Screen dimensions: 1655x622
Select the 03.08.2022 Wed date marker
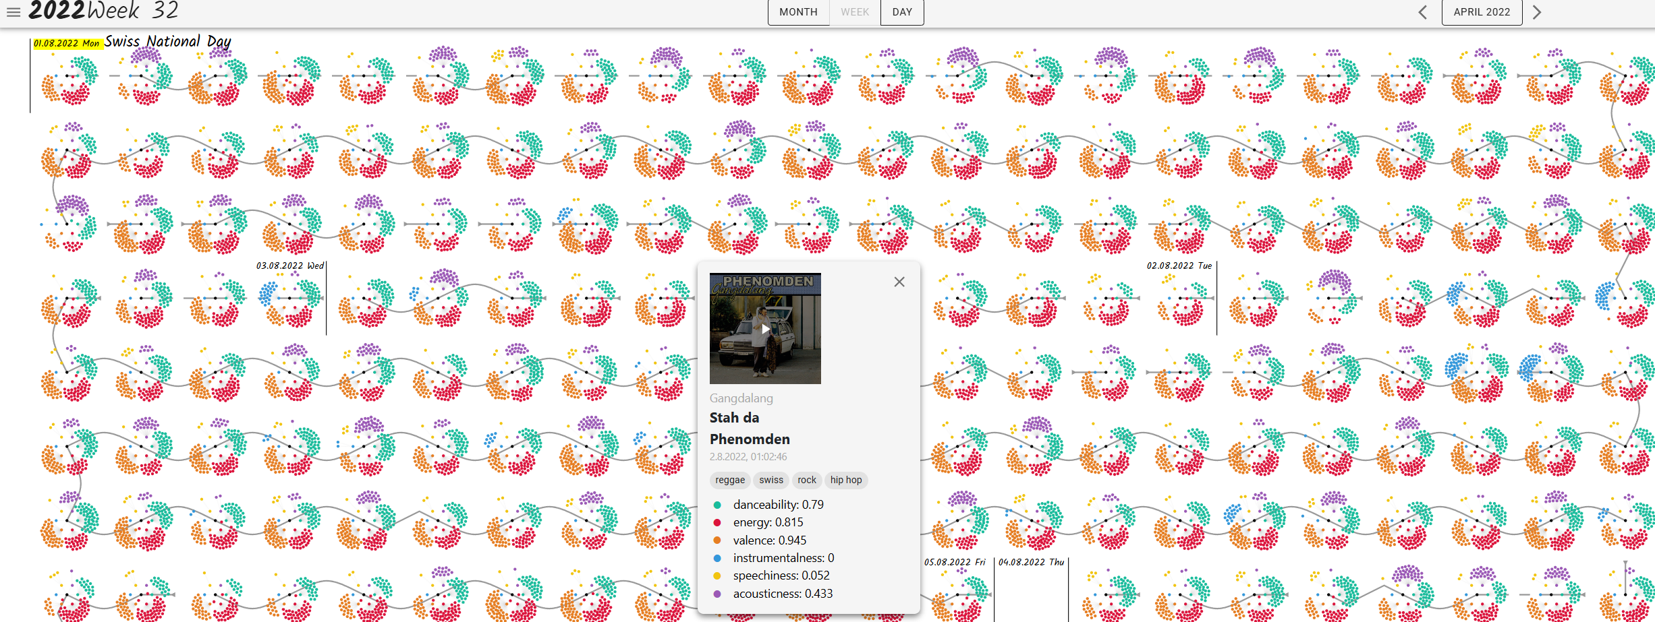290,266
